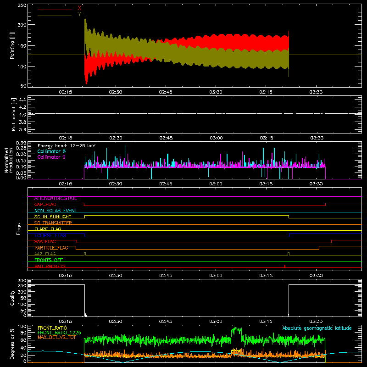Click the GAP_FLAG label
This screenshot has height=367, width=367.
(45, 205)
